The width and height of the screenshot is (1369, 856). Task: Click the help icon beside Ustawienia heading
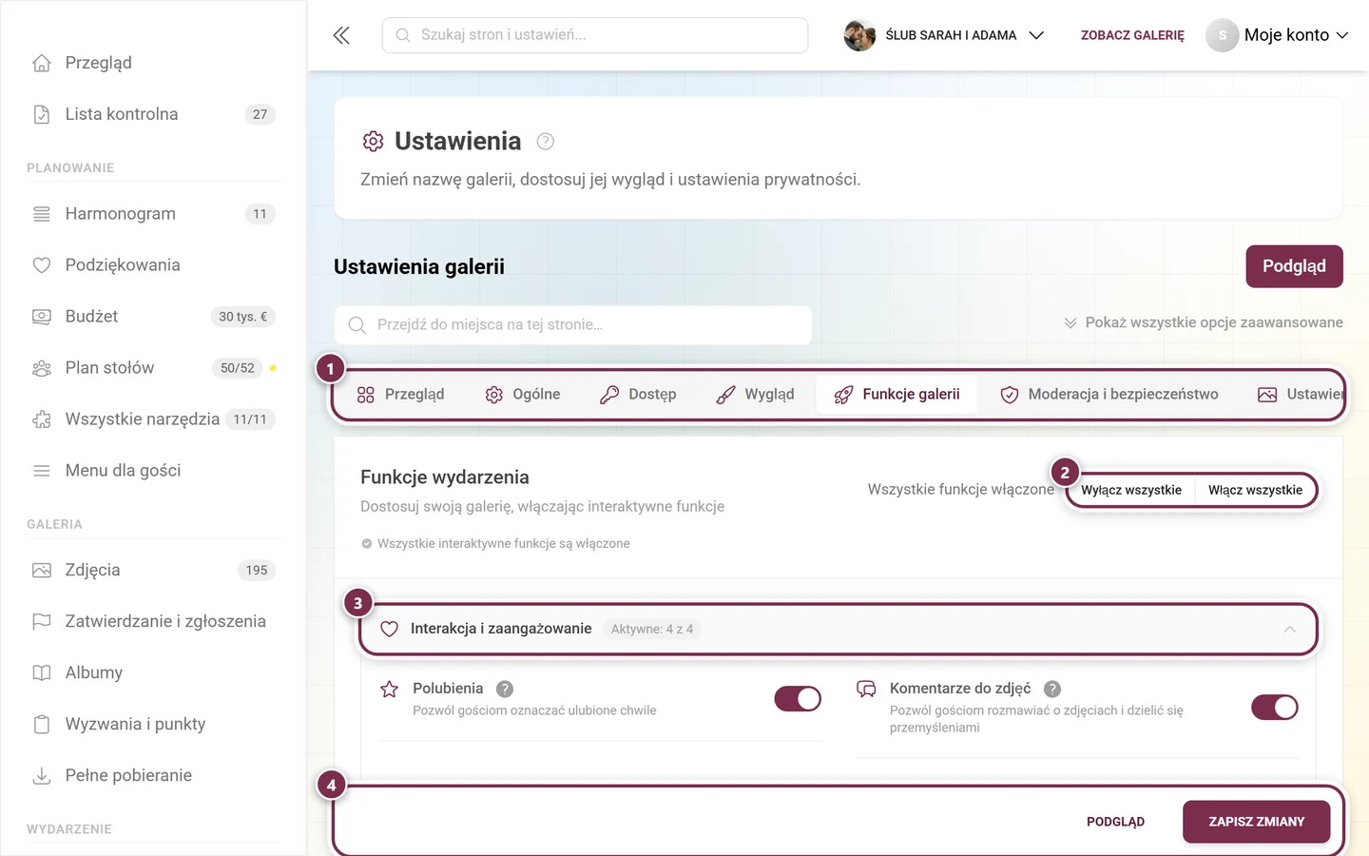click(545, 142)
